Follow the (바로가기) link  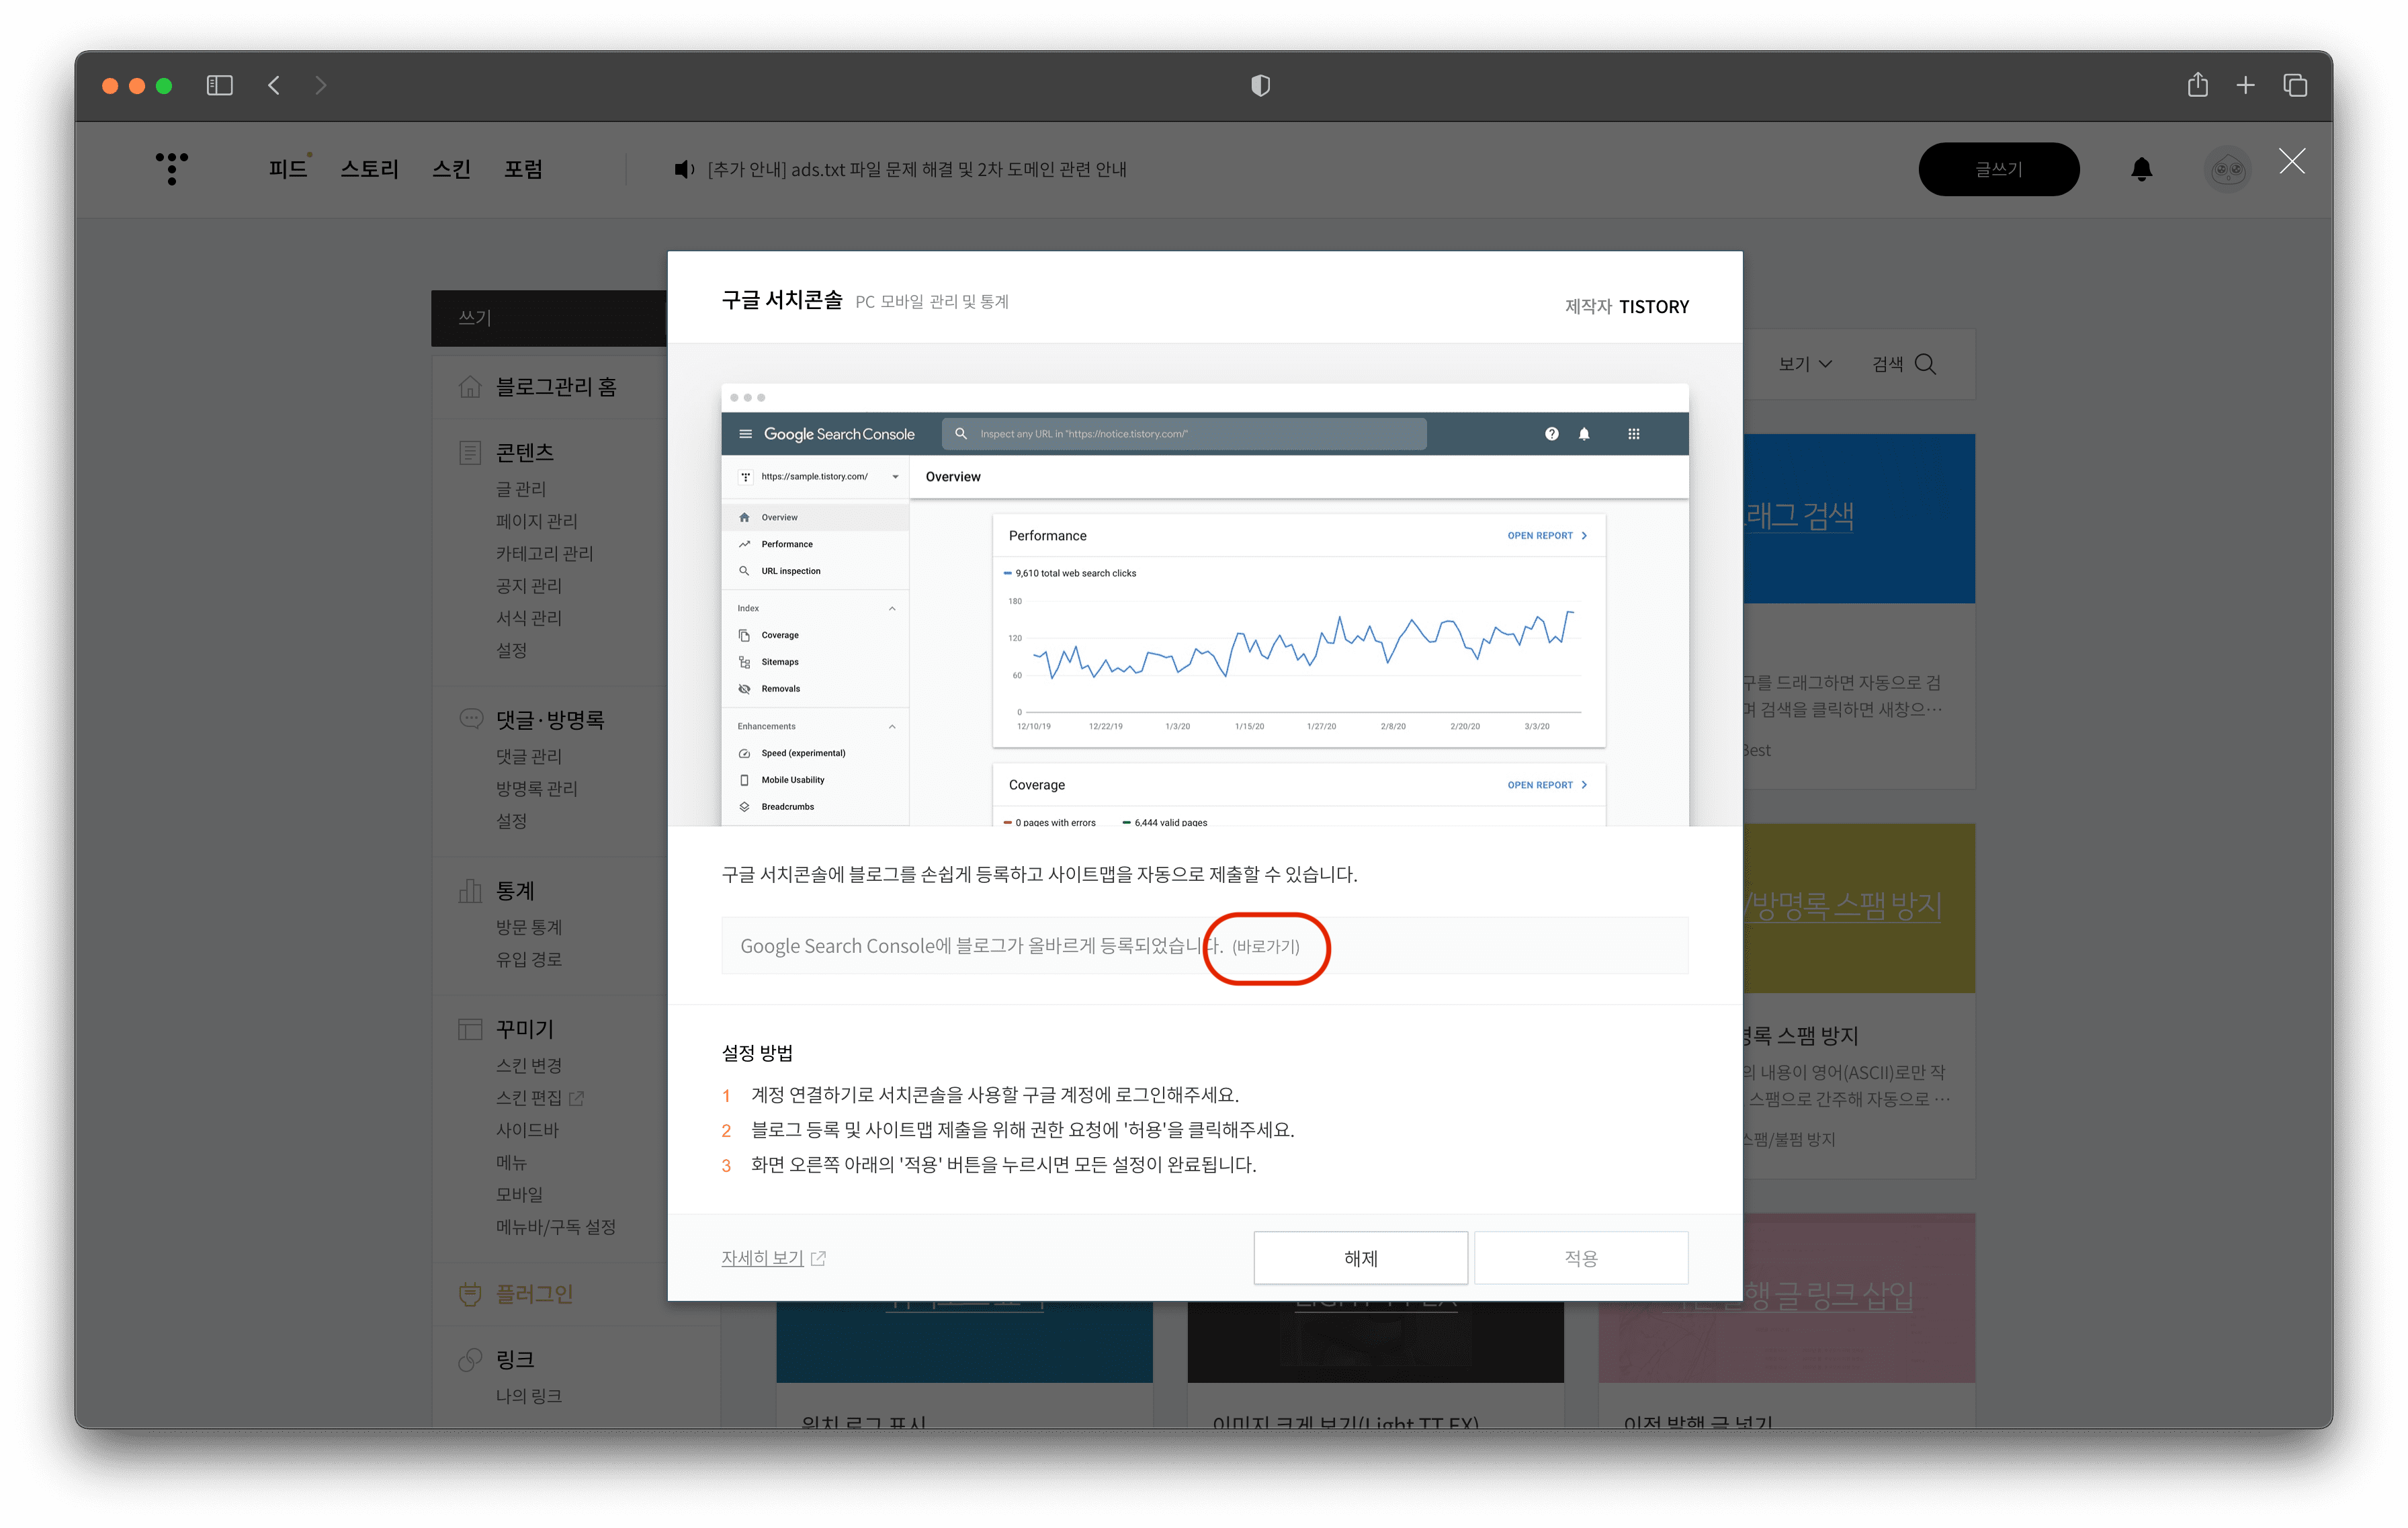pyautogui.click(x=1266, y=946)
